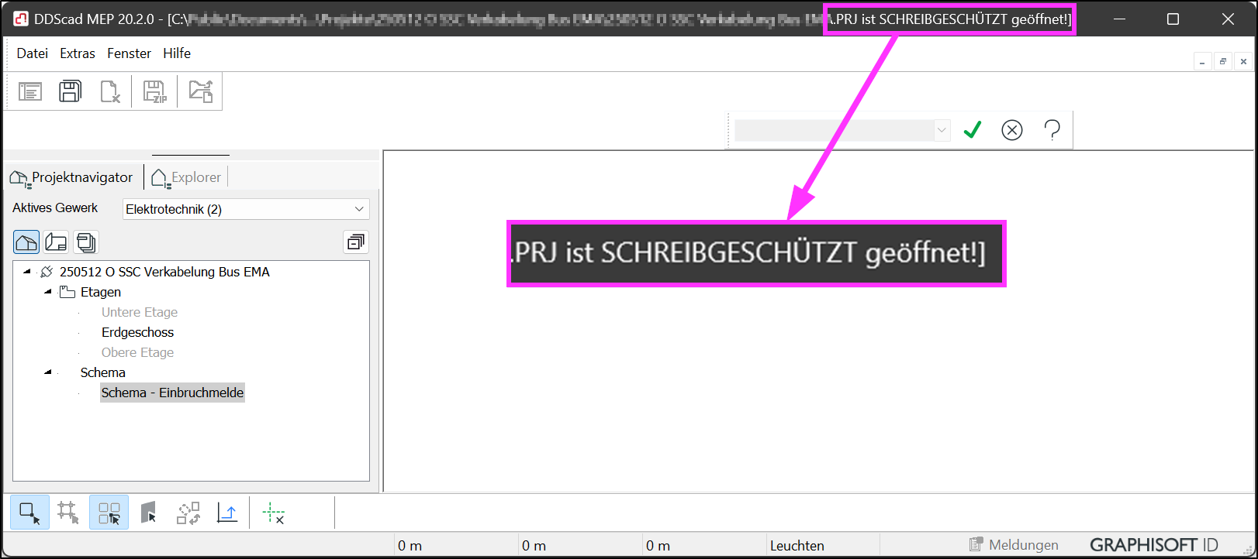Open the Extras menu

click(x=78, y=53)
